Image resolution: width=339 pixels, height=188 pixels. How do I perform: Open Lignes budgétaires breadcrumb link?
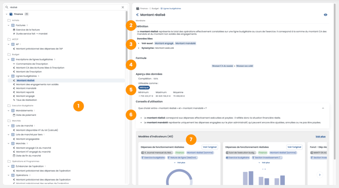pos(172,9)
